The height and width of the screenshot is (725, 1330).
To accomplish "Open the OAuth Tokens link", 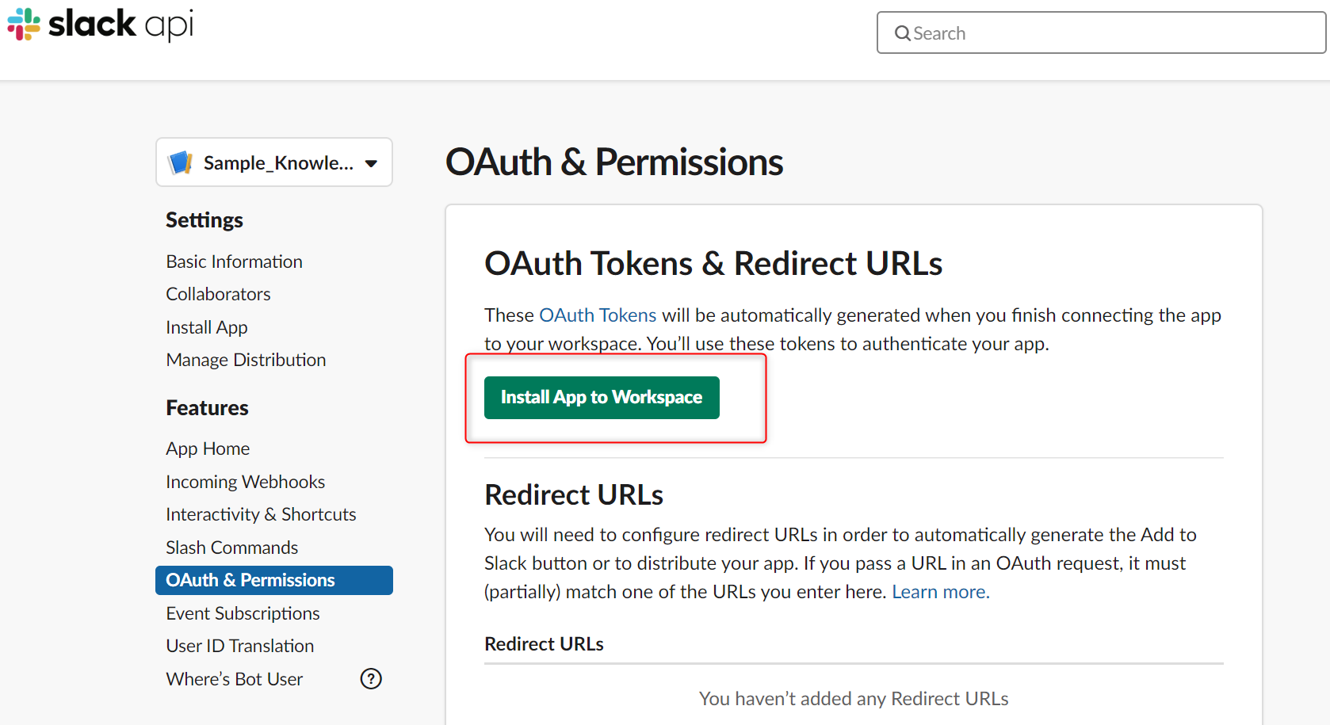I will tap(598, 315).
